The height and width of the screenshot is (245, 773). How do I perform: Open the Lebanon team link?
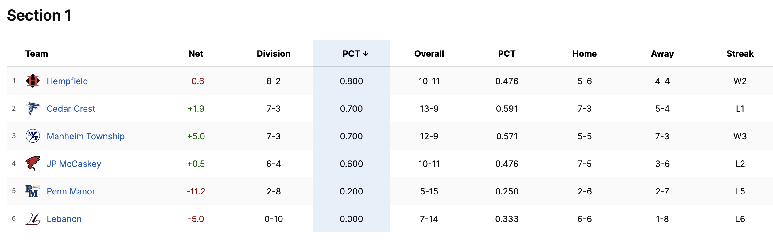point(64,219)
